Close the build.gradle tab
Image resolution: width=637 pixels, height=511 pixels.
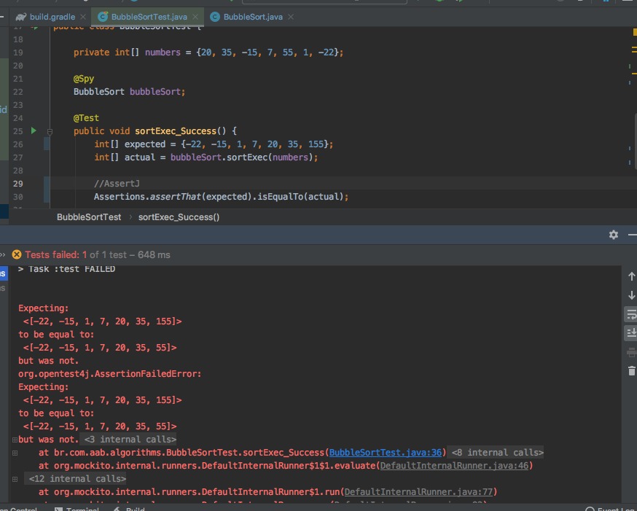[83, 17]
